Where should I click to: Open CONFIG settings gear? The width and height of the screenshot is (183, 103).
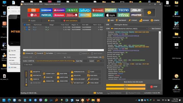point(155,20)
